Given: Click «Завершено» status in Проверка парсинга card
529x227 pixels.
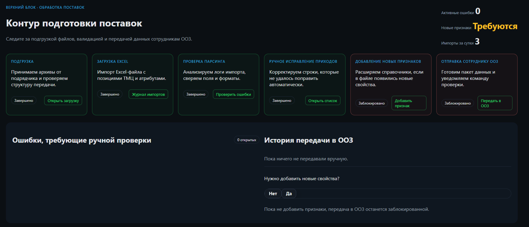Looking at the screenshot, I should click(x=196, y=95).
